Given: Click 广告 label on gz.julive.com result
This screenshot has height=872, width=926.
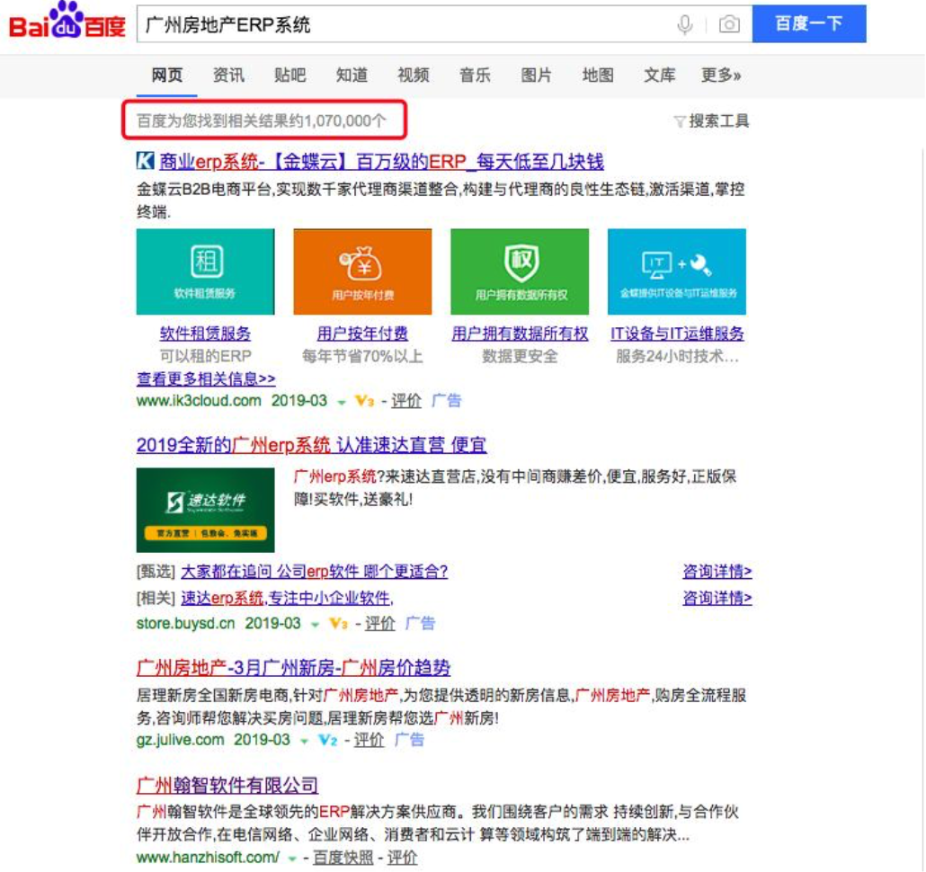Looking at the screenshot, I should click(409, 741).
